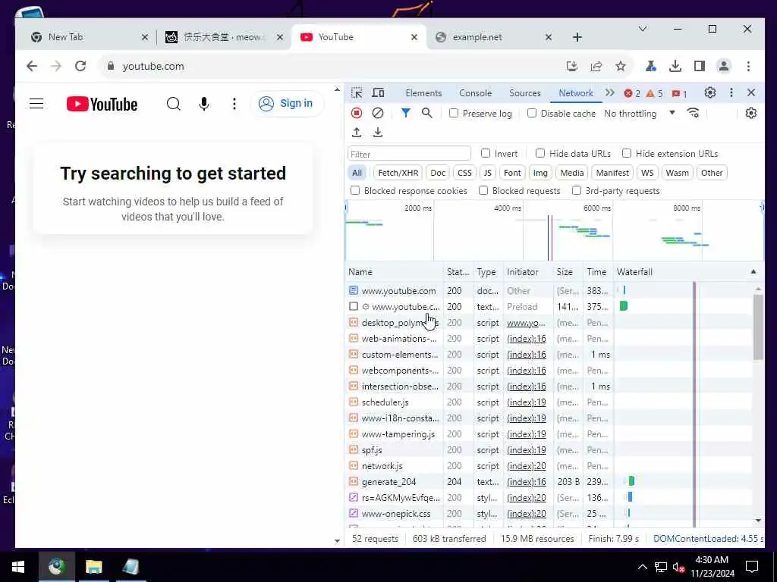Open DevTools settings gear
Screen dimensions: 777x582
pyautogui.click(x=710, y=92)
